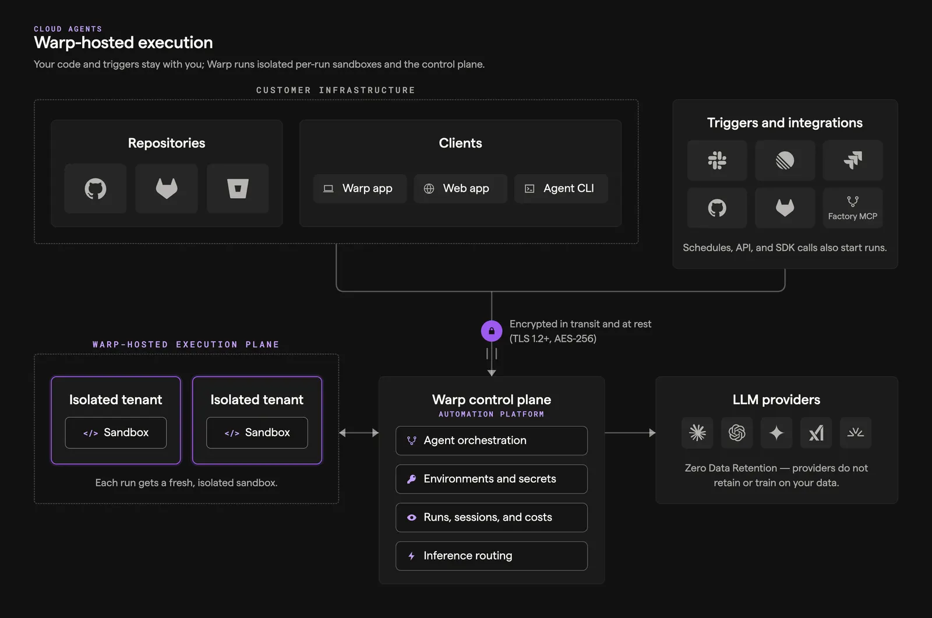This screenshot has height=618, width=932.
Task: Click the globe icon beside Web app
Action: tap(429, 189)
